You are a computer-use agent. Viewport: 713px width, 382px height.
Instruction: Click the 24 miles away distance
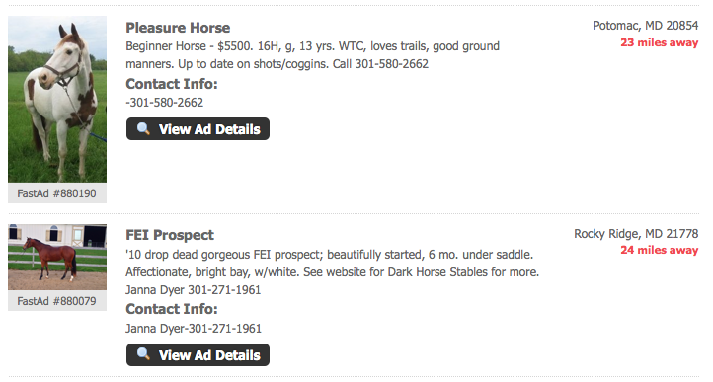click(660, 250)
